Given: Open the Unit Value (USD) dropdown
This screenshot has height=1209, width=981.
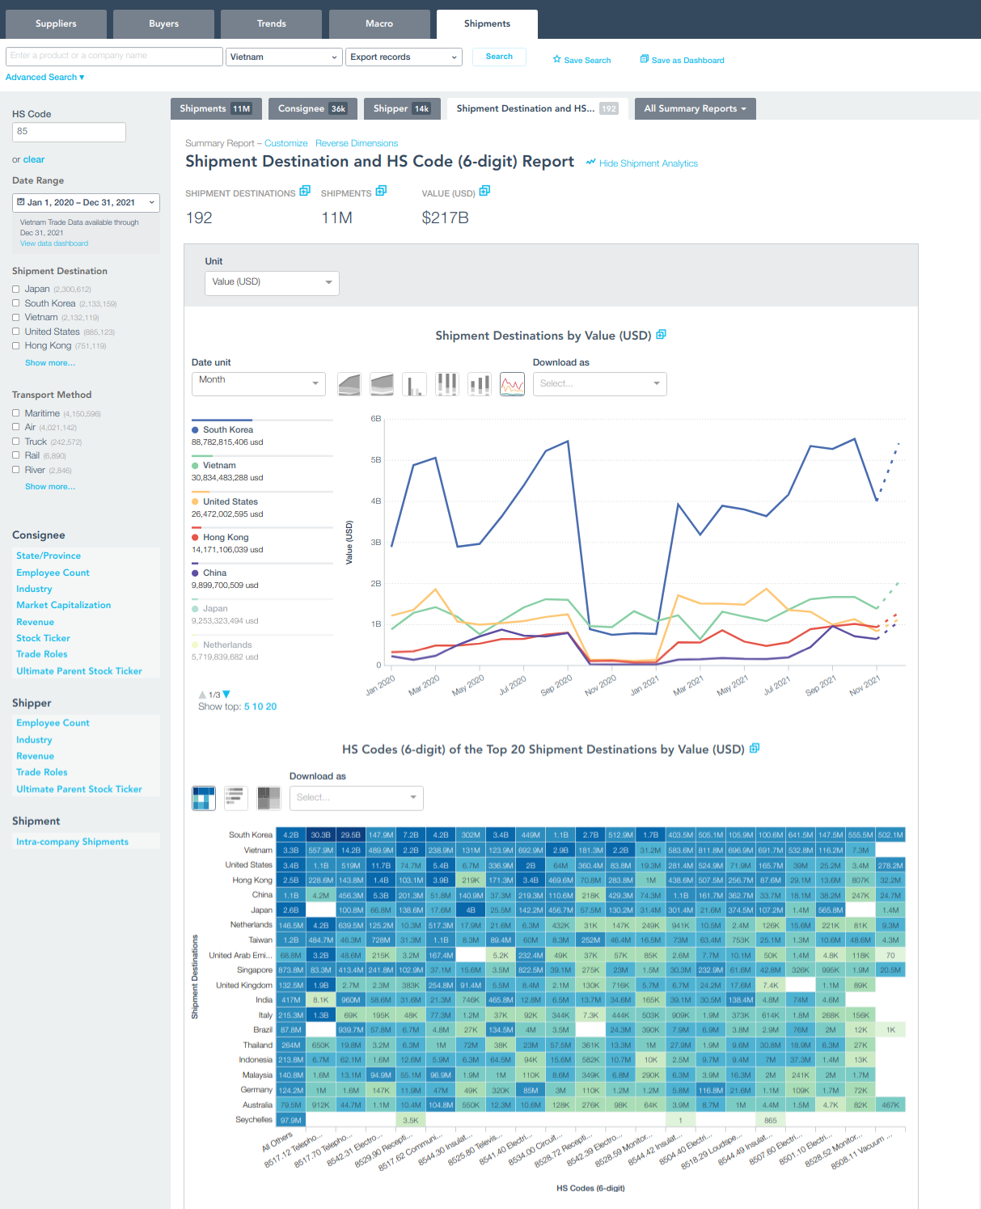Looking at the screenshot, I should (x=272, y=282).
